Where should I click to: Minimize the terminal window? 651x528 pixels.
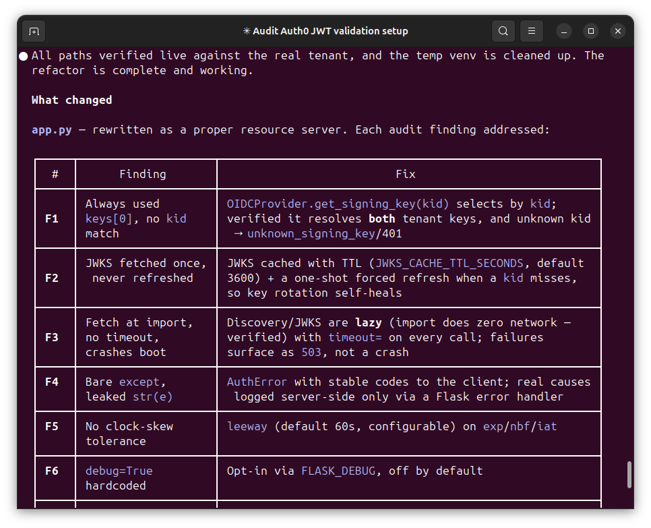[x=564, y=31]
